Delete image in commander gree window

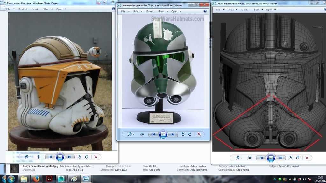199,134
